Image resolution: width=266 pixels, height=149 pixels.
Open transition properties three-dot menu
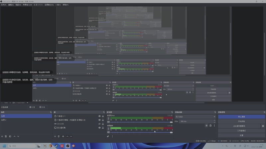click(214, 125)
